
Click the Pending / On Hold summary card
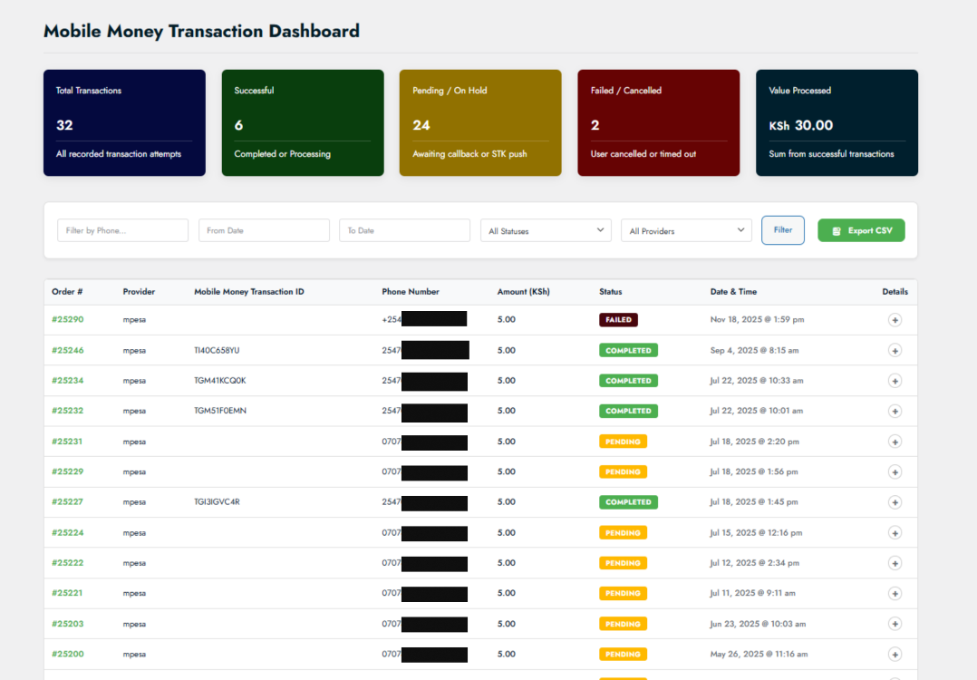pyautogui.click(x=480, y=122)
